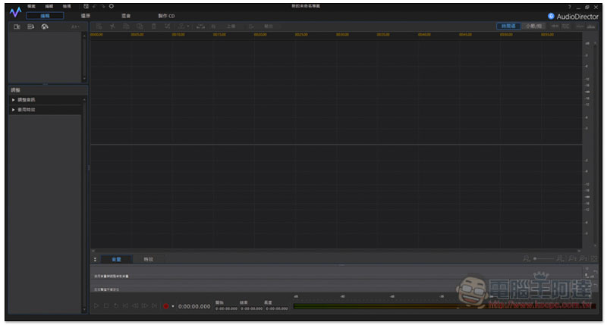Select the highlighted 編輯 room tab
607x325 pixels.
tap(46, 16)
